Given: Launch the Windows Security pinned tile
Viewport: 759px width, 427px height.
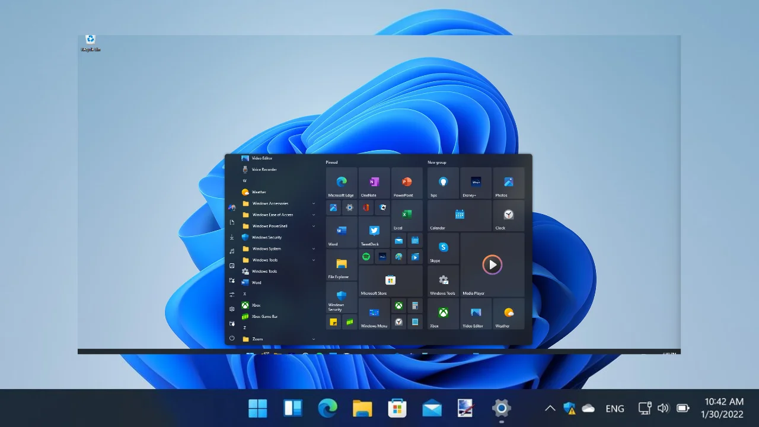Looking at the screenshot, I should click(x=342, y=297).
